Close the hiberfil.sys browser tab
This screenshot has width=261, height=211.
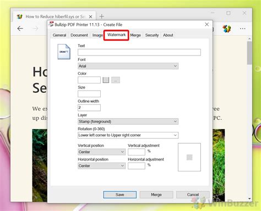(x=90, y=16)
